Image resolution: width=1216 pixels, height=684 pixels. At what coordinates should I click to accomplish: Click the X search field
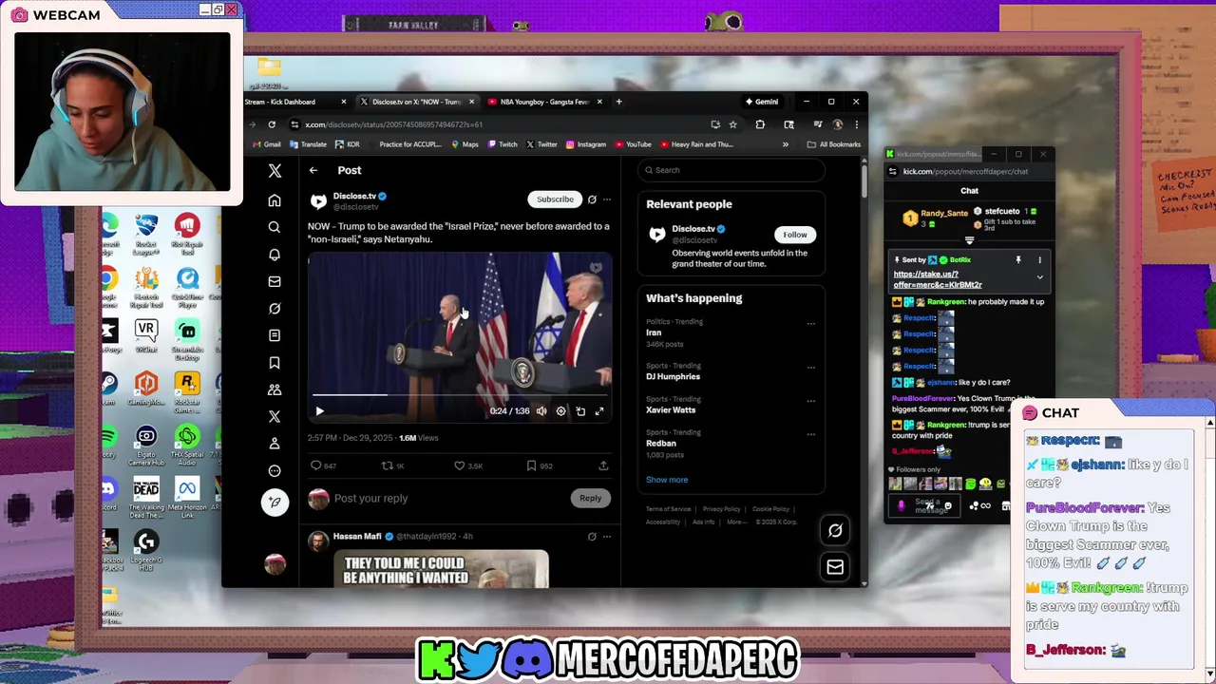coord(731,170)
